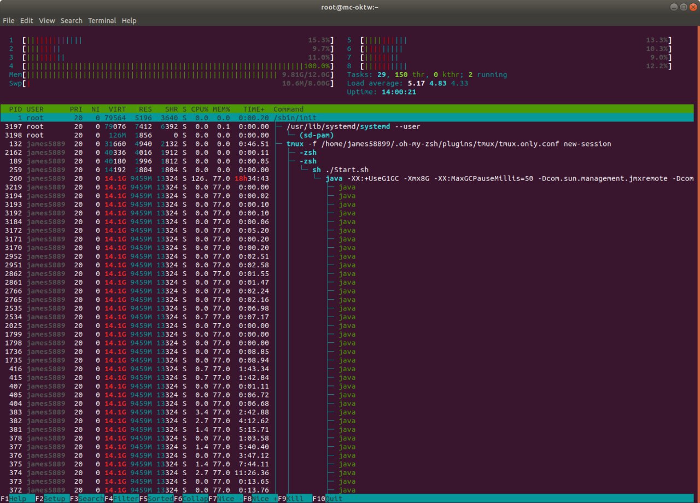This screenshot has height=503, width=700.
Task: Maximize the terminal window
Action: tap(684, 7)
